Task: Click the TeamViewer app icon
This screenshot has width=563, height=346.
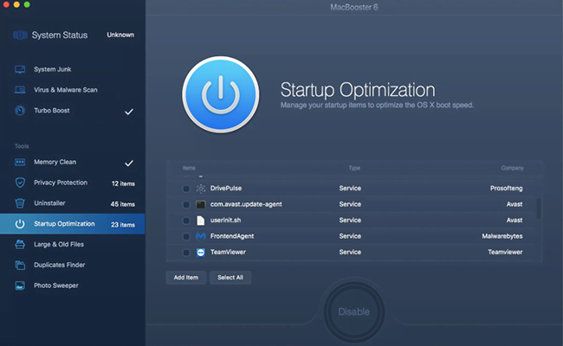Action: (201, 252)
